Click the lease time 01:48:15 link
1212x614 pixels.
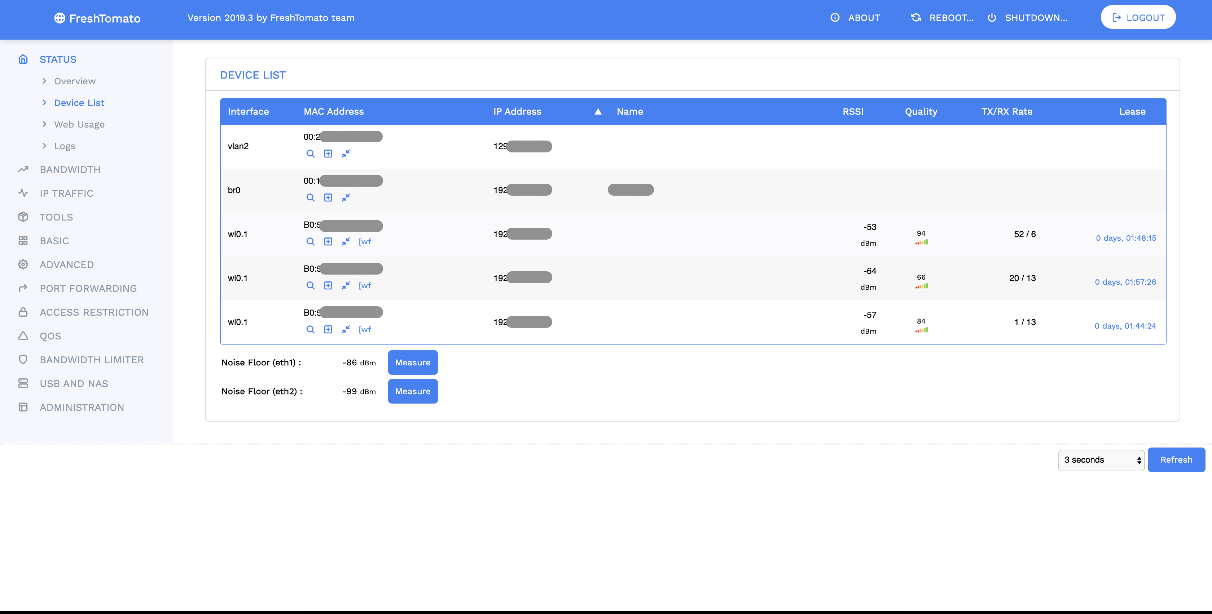tap(1125, 238)
